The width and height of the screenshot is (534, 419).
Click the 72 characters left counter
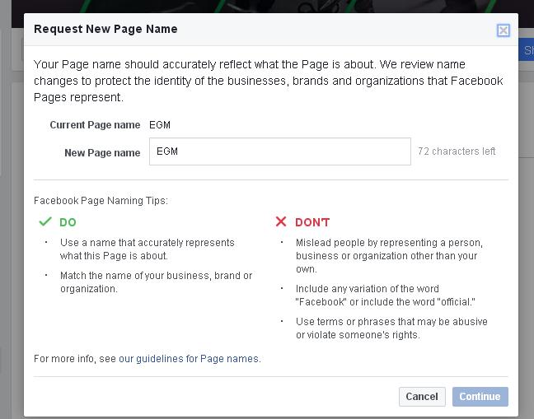coord(457,151)
